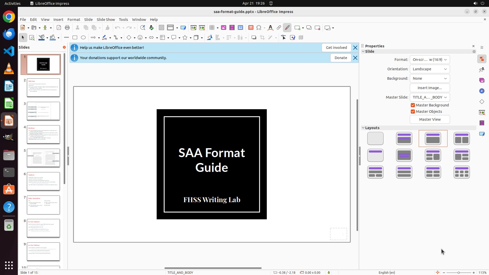Click Start from First Slide icon
This screenshot has width=489, height=275.
[x=194, y=28]
